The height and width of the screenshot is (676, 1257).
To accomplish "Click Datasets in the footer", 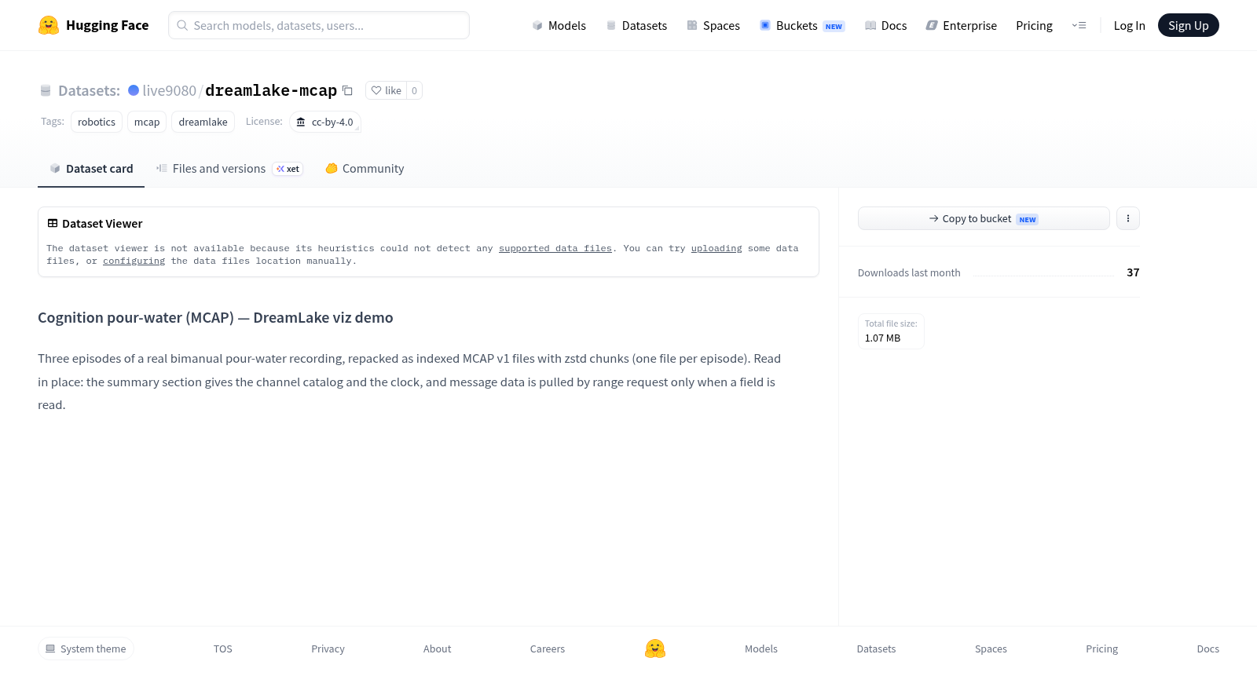I will 876,649.
